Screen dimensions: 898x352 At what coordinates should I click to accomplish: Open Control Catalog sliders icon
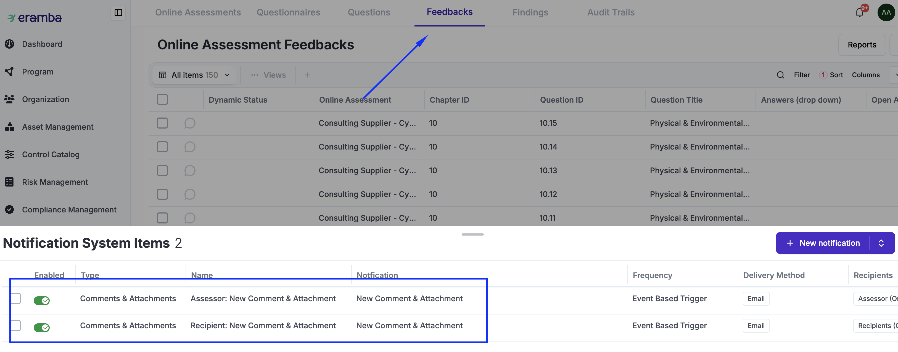[9, 154]
